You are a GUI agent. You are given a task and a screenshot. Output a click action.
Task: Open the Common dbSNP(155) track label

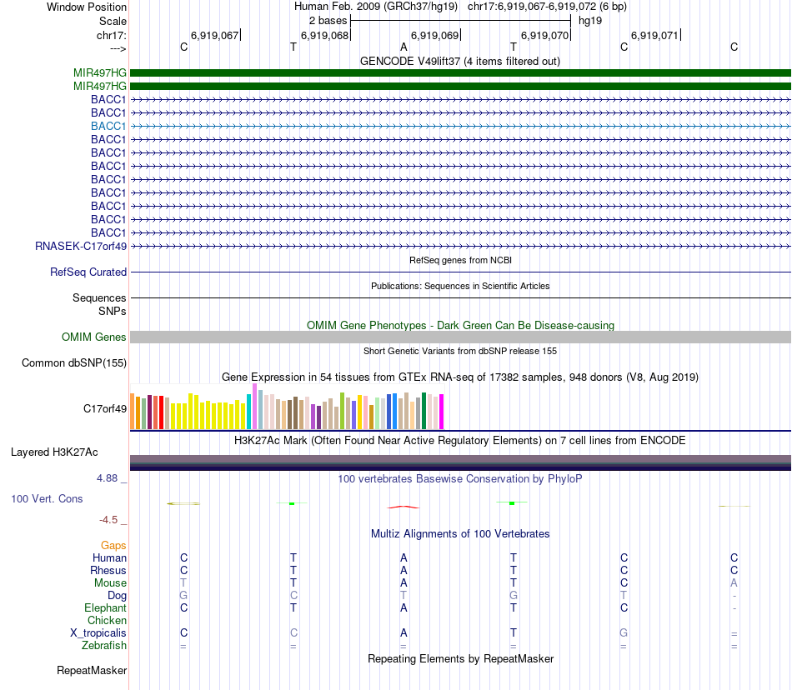coord(74,363)
